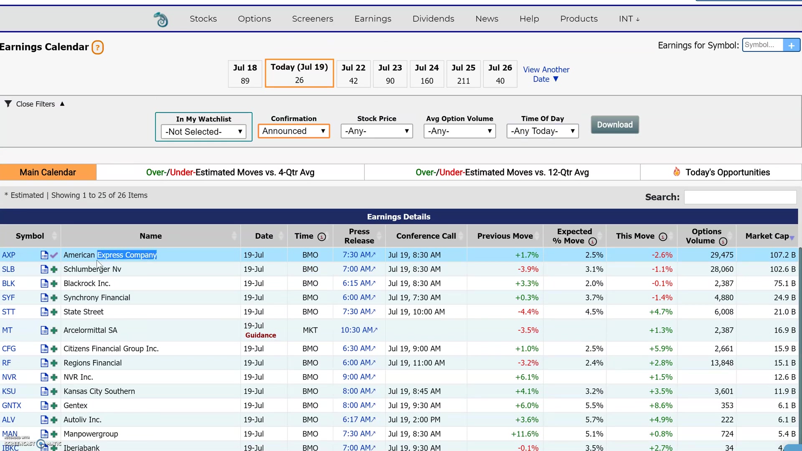
Task: Click the chameleon logo home icon
Action: coord(161,19)
